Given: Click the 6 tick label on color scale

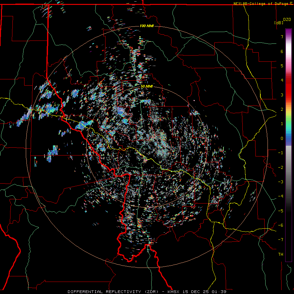Looking at the screenshot, I should (x=282, y=51).
